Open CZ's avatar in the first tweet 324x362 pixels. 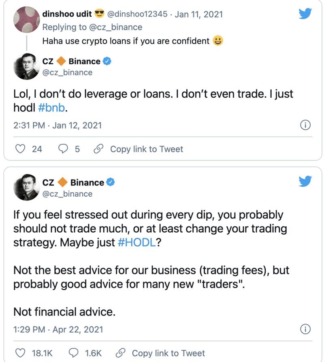(27, 67)
